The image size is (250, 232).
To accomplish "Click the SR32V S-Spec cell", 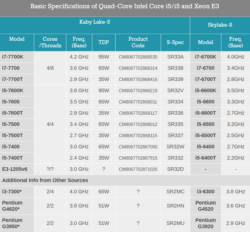I will tap(175, 91).
